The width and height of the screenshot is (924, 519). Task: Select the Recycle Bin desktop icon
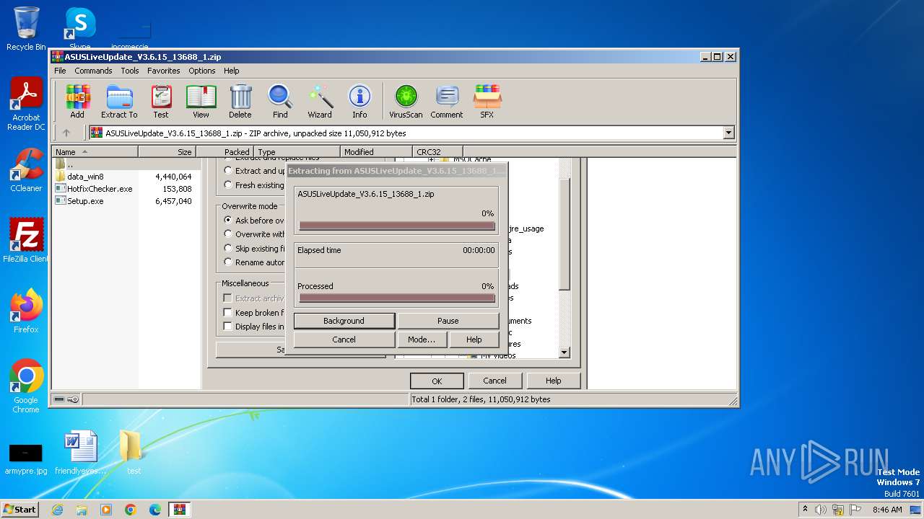click(x=26, y=29)
